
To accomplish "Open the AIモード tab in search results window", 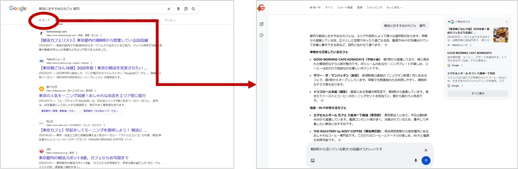I will [x=44, y=20].
